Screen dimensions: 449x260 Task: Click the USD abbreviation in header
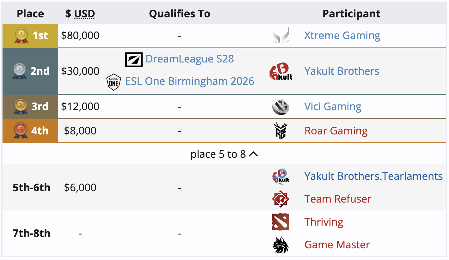(84, 14)
